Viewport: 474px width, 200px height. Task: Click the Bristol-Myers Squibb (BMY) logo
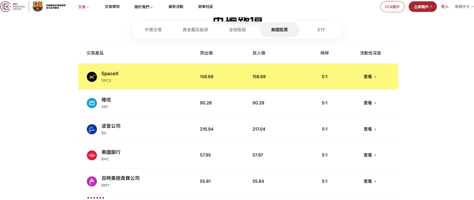[92, 181]
